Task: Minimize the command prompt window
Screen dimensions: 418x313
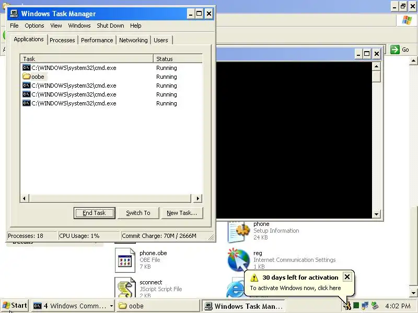Action: coord(358,54)
